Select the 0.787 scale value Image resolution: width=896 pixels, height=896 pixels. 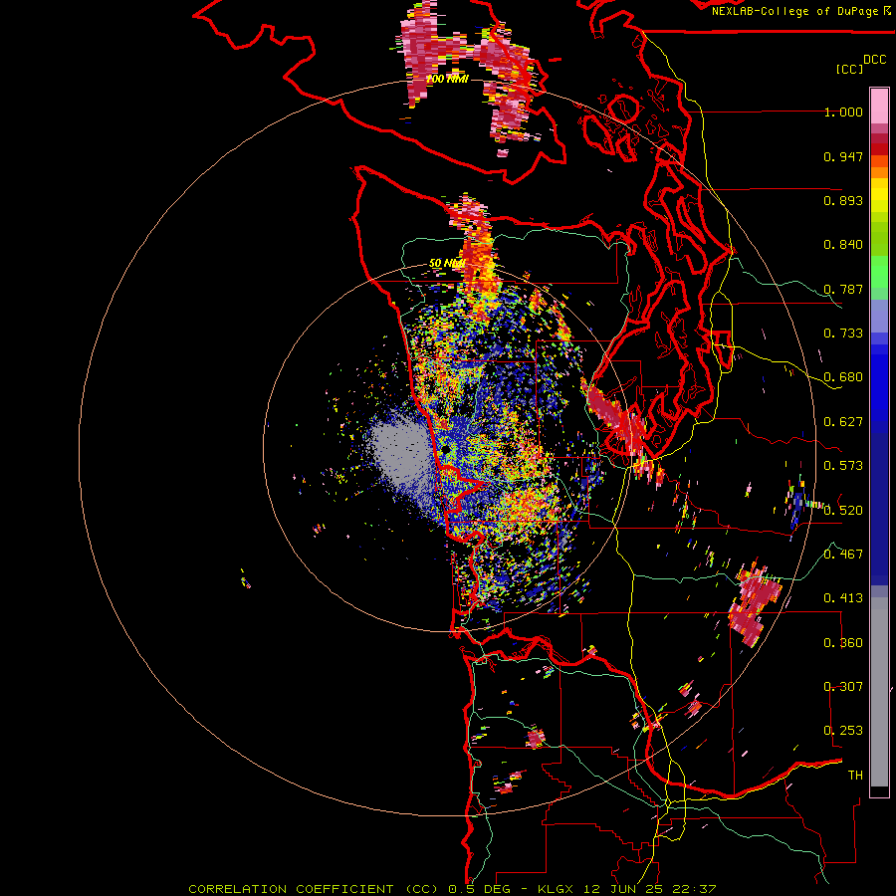click(x=843, y=289)
